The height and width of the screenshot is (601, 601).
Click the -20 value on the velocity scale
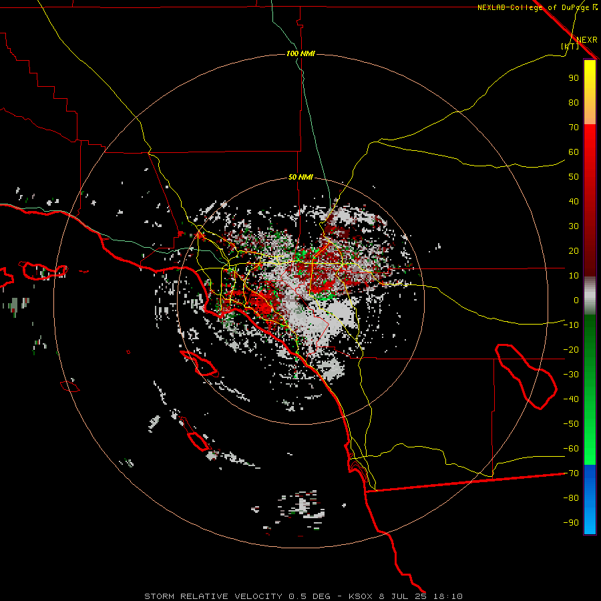571,349
